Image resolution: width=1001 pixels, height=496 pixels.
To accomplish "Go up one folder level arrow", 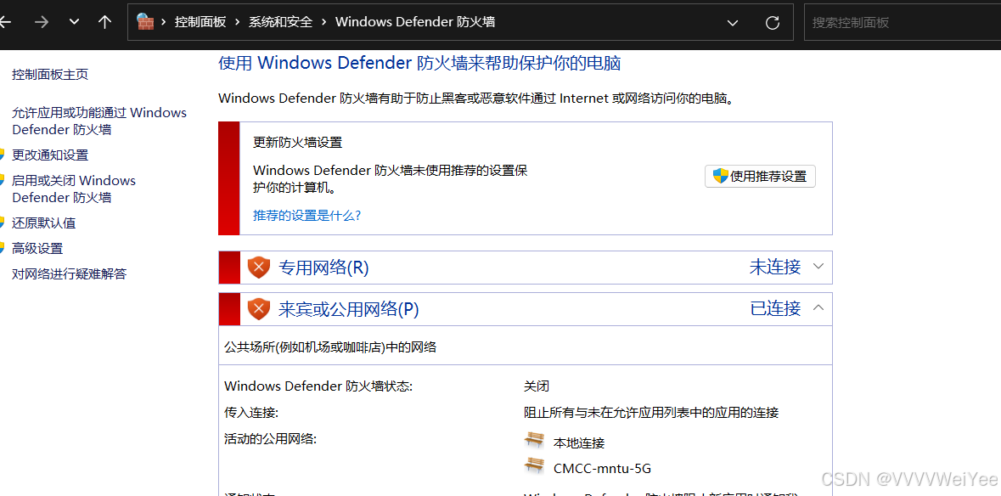I will [x=104, y=22].
